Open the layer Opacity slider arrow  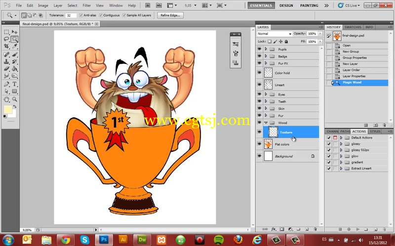pos(320,33)
